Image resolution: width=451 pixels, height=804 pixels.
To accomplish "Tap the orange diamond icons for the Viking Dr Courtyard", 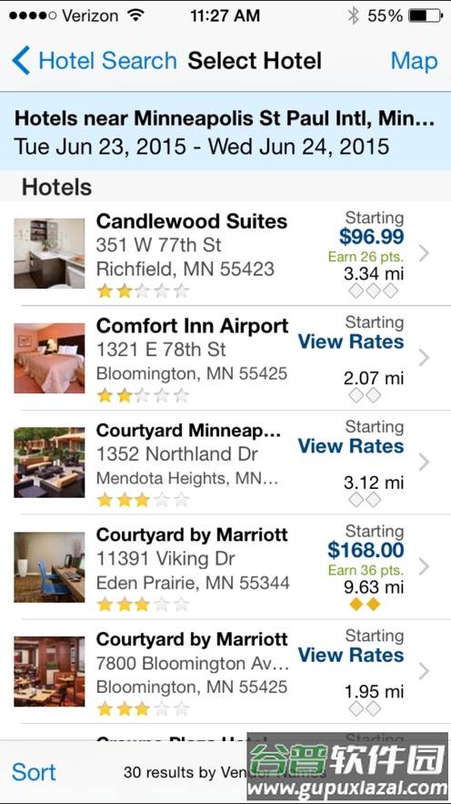I will 365,604.
